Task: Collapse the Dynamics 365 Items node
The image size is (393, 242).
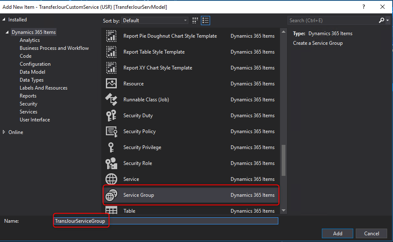Action: 7,33
